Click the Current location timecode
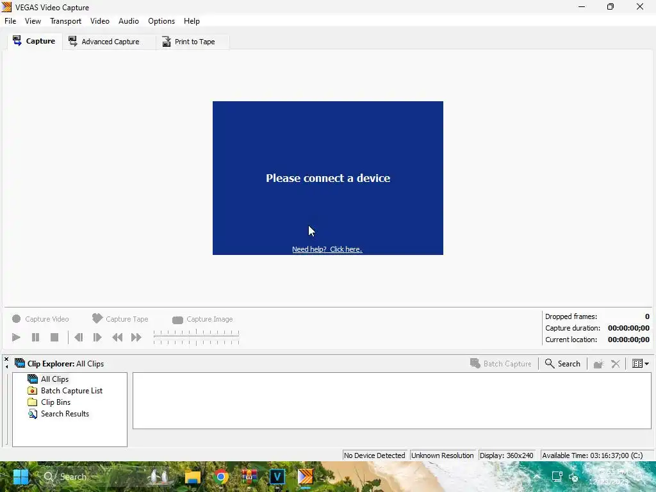The image size is (656, 492). point(628,340)
